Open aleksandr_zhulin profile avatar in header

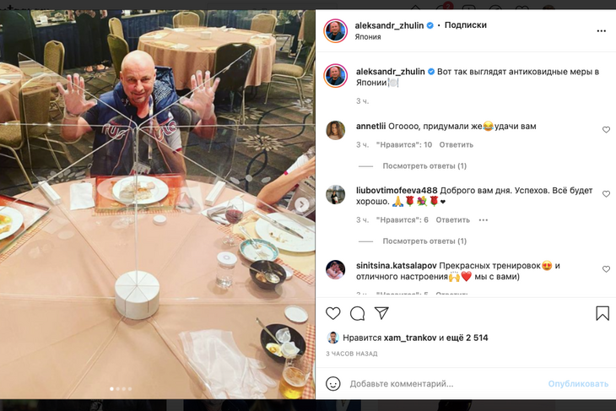(336, 30)
